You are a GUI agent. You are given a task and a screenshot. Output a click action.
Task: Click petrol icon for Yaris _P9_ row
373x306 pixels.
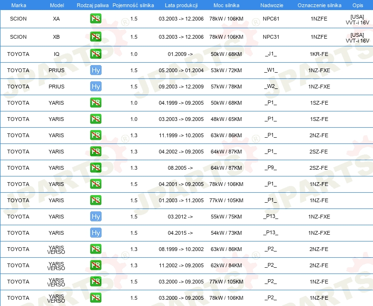tap(95, 168)
